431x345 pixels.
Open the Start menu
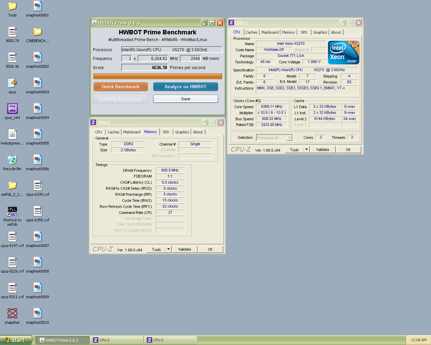click(16, 340)
